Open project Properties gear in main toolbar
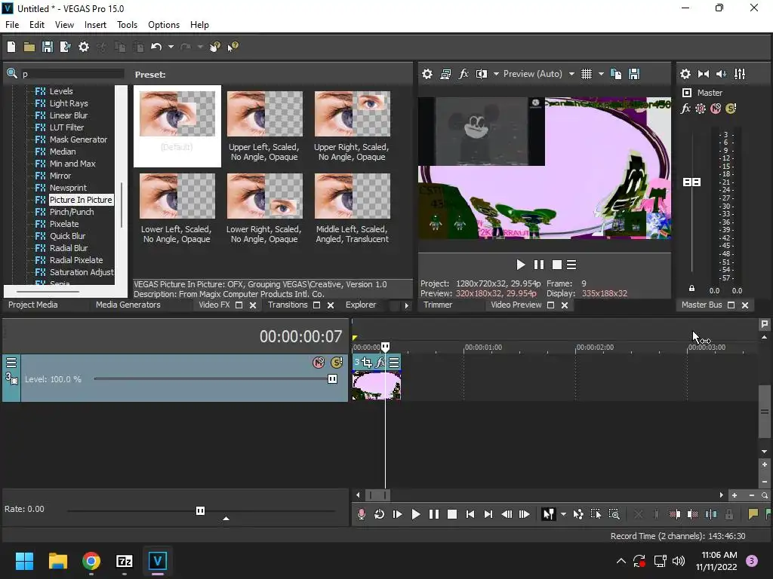Image resolution: width=773 pixels, height=579 pixels. (84, 47)
